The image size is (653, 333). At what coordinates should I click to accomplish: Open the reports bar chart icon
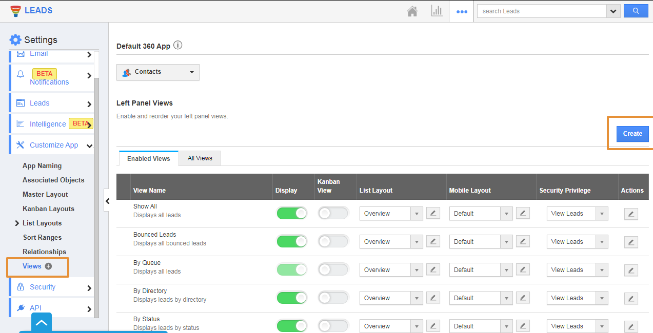tap(437, 11)
